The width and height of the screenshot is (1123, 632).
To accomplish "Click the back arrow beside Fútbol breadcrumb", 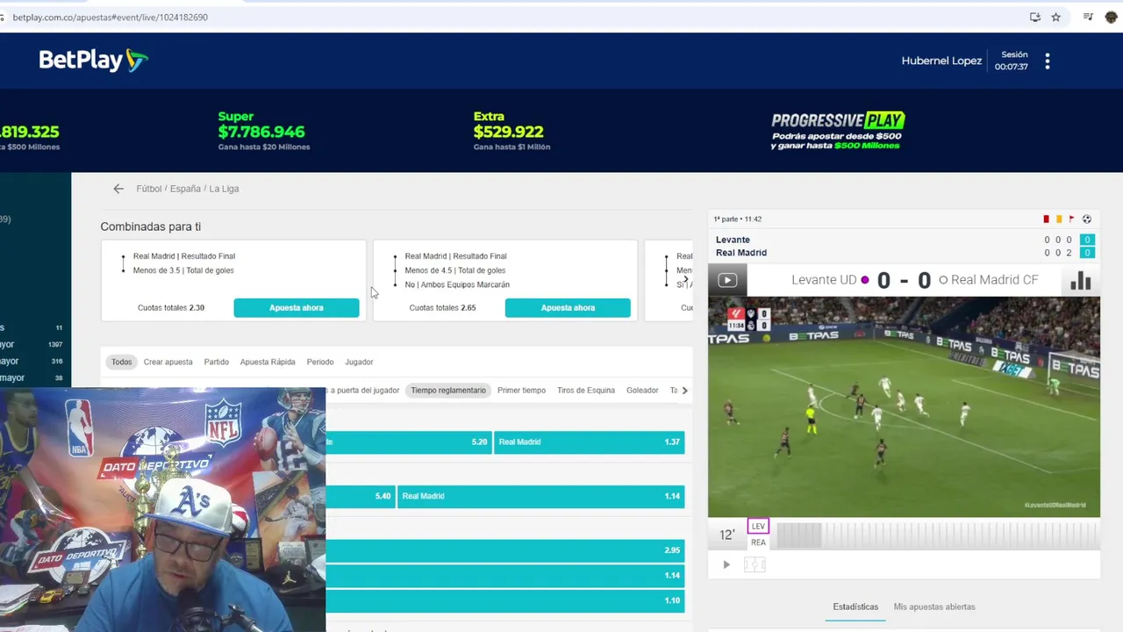I will click(118, 189).
